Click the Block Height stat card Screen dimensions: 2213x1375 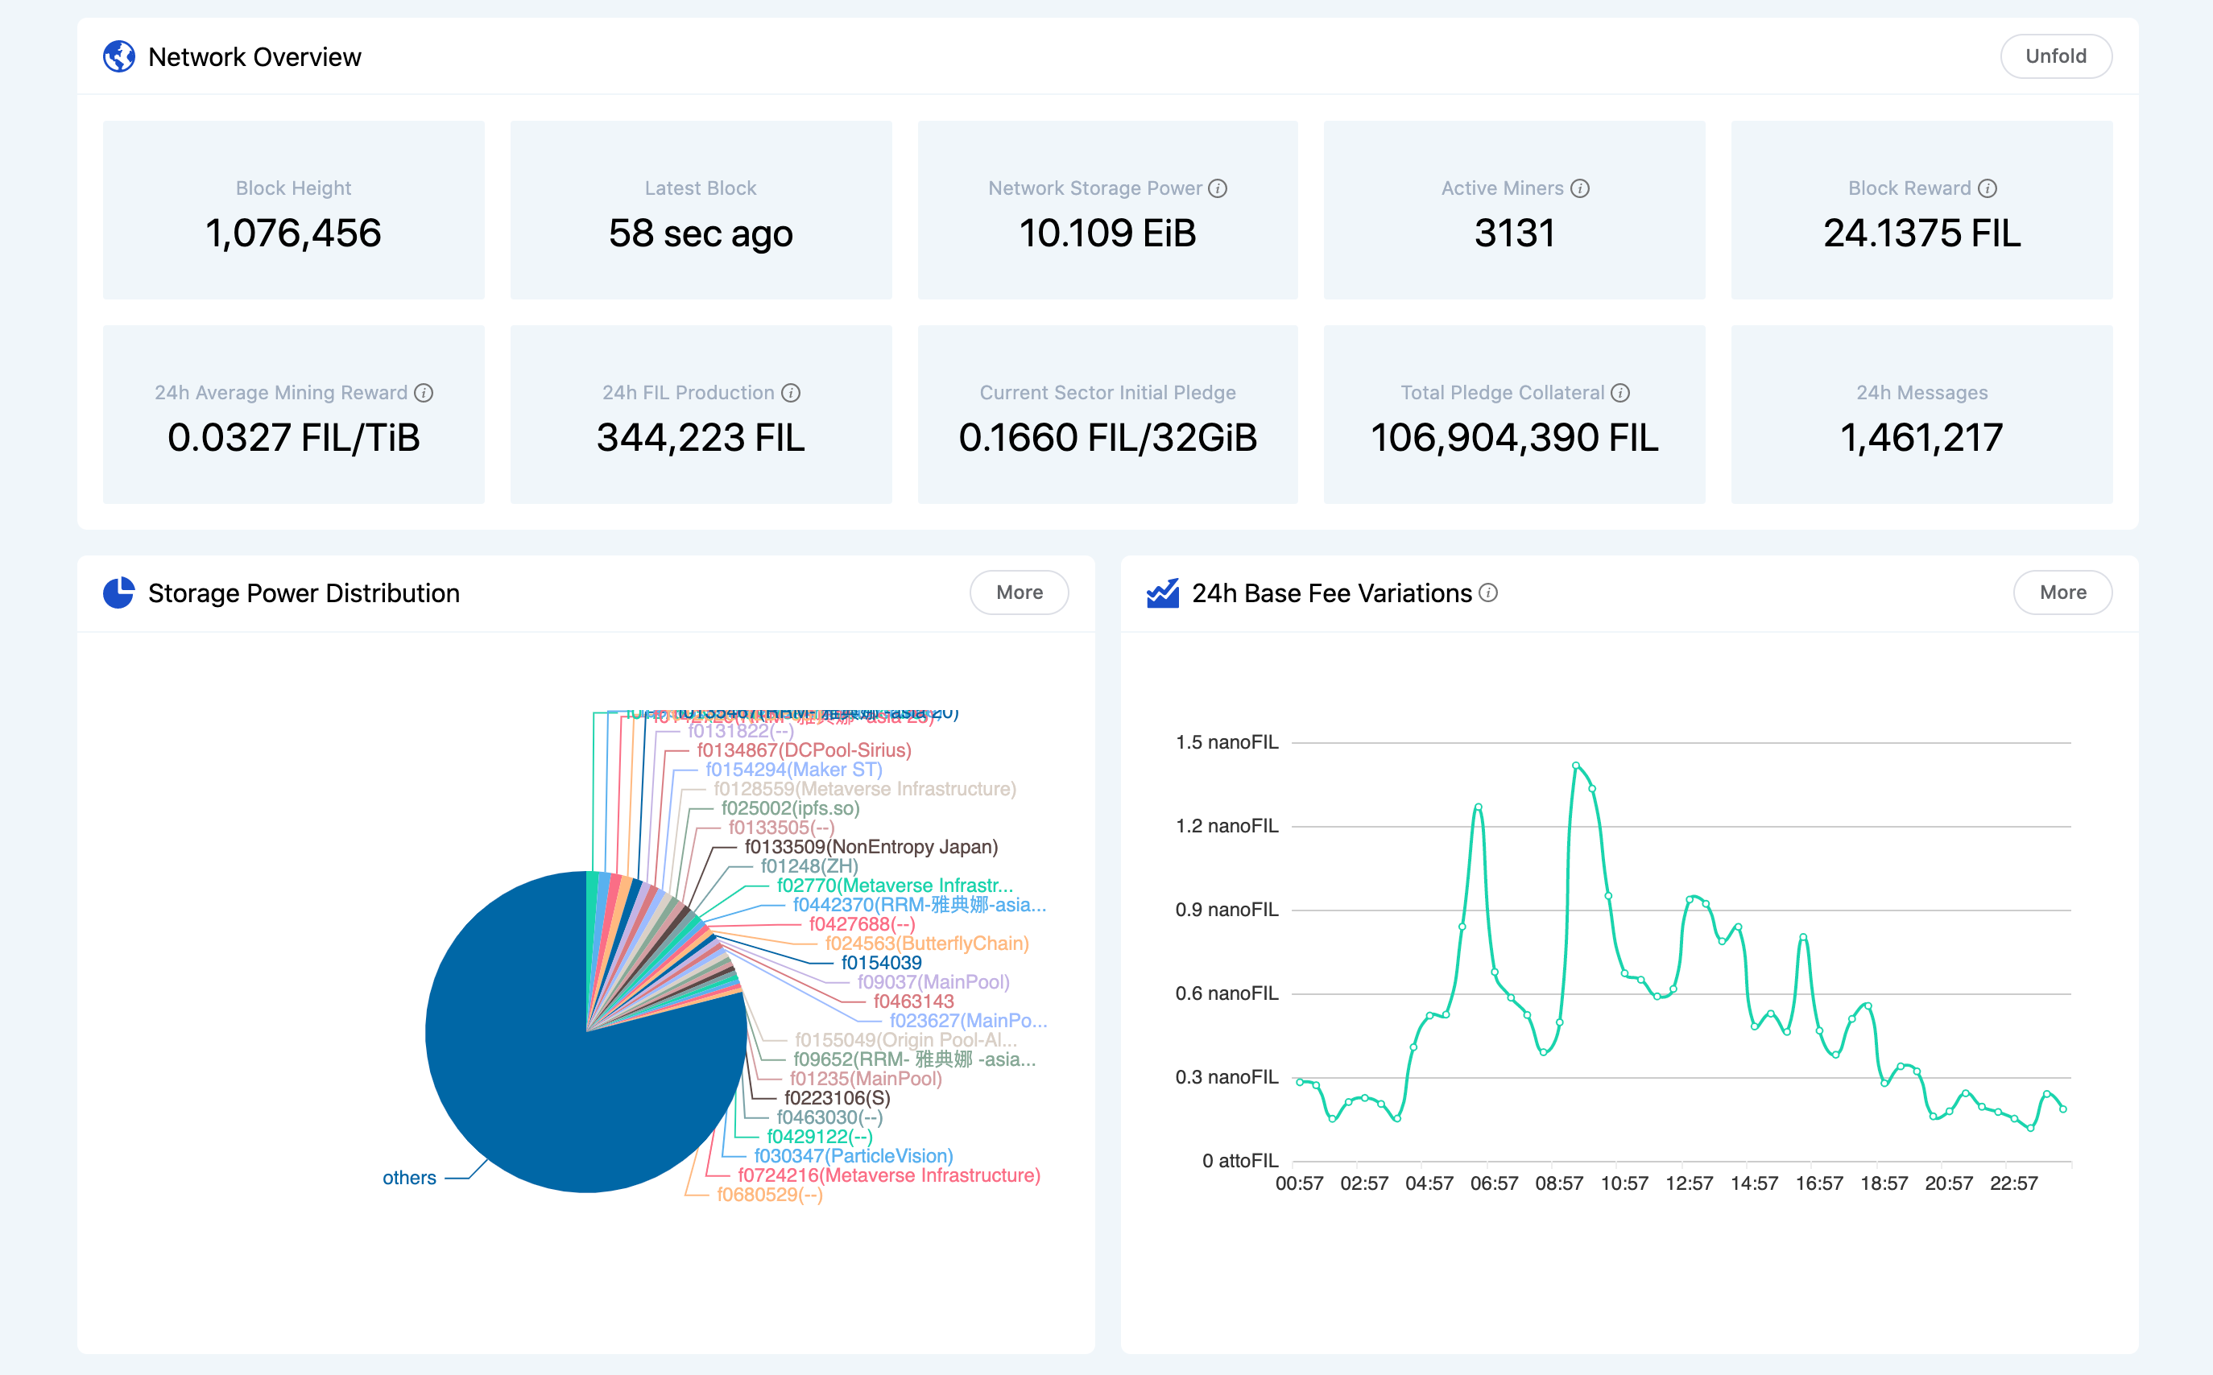pyautogui.click(x=293, y=210)
